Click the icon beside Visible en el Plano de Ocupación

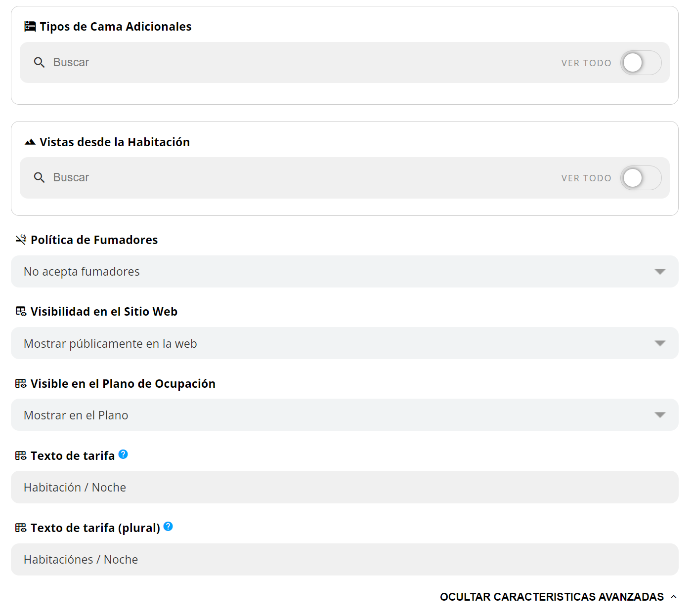pyautogui.click(x=21, y=384)
